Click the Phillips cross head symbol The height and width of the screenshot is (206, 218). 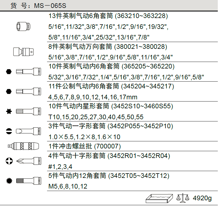(x=9, y=161)
